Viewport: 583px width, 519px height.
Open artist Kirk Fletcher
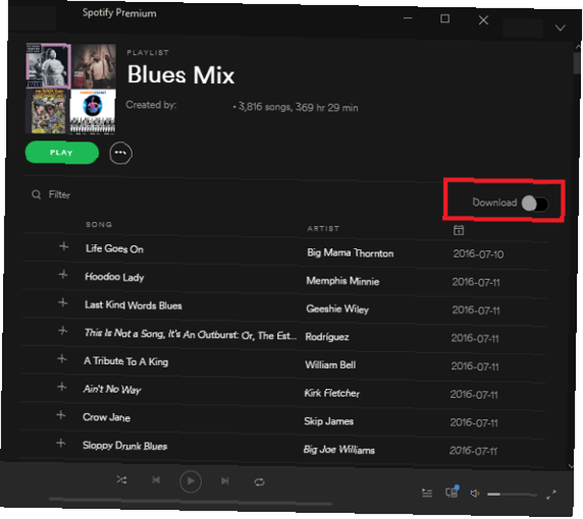tap(332, 393)
